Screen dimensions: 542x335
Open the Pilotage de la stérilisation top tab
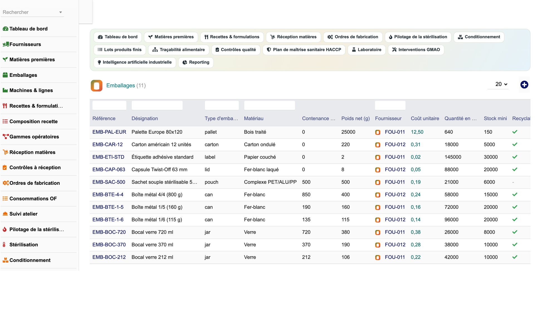[418, 37]
